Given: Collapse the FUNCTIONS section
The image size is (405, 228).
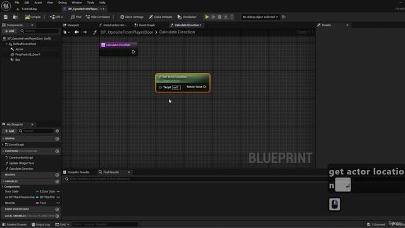Looking at the screenshot, I should (x=3, y=151).
